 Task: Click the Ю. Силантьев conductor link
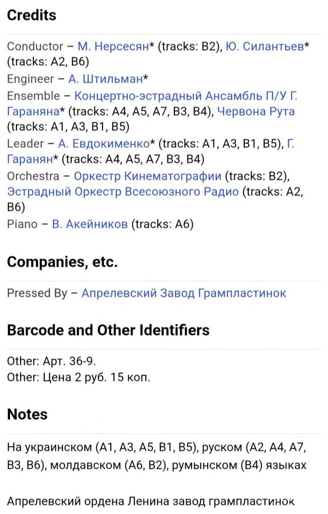(x=265, y=47)
